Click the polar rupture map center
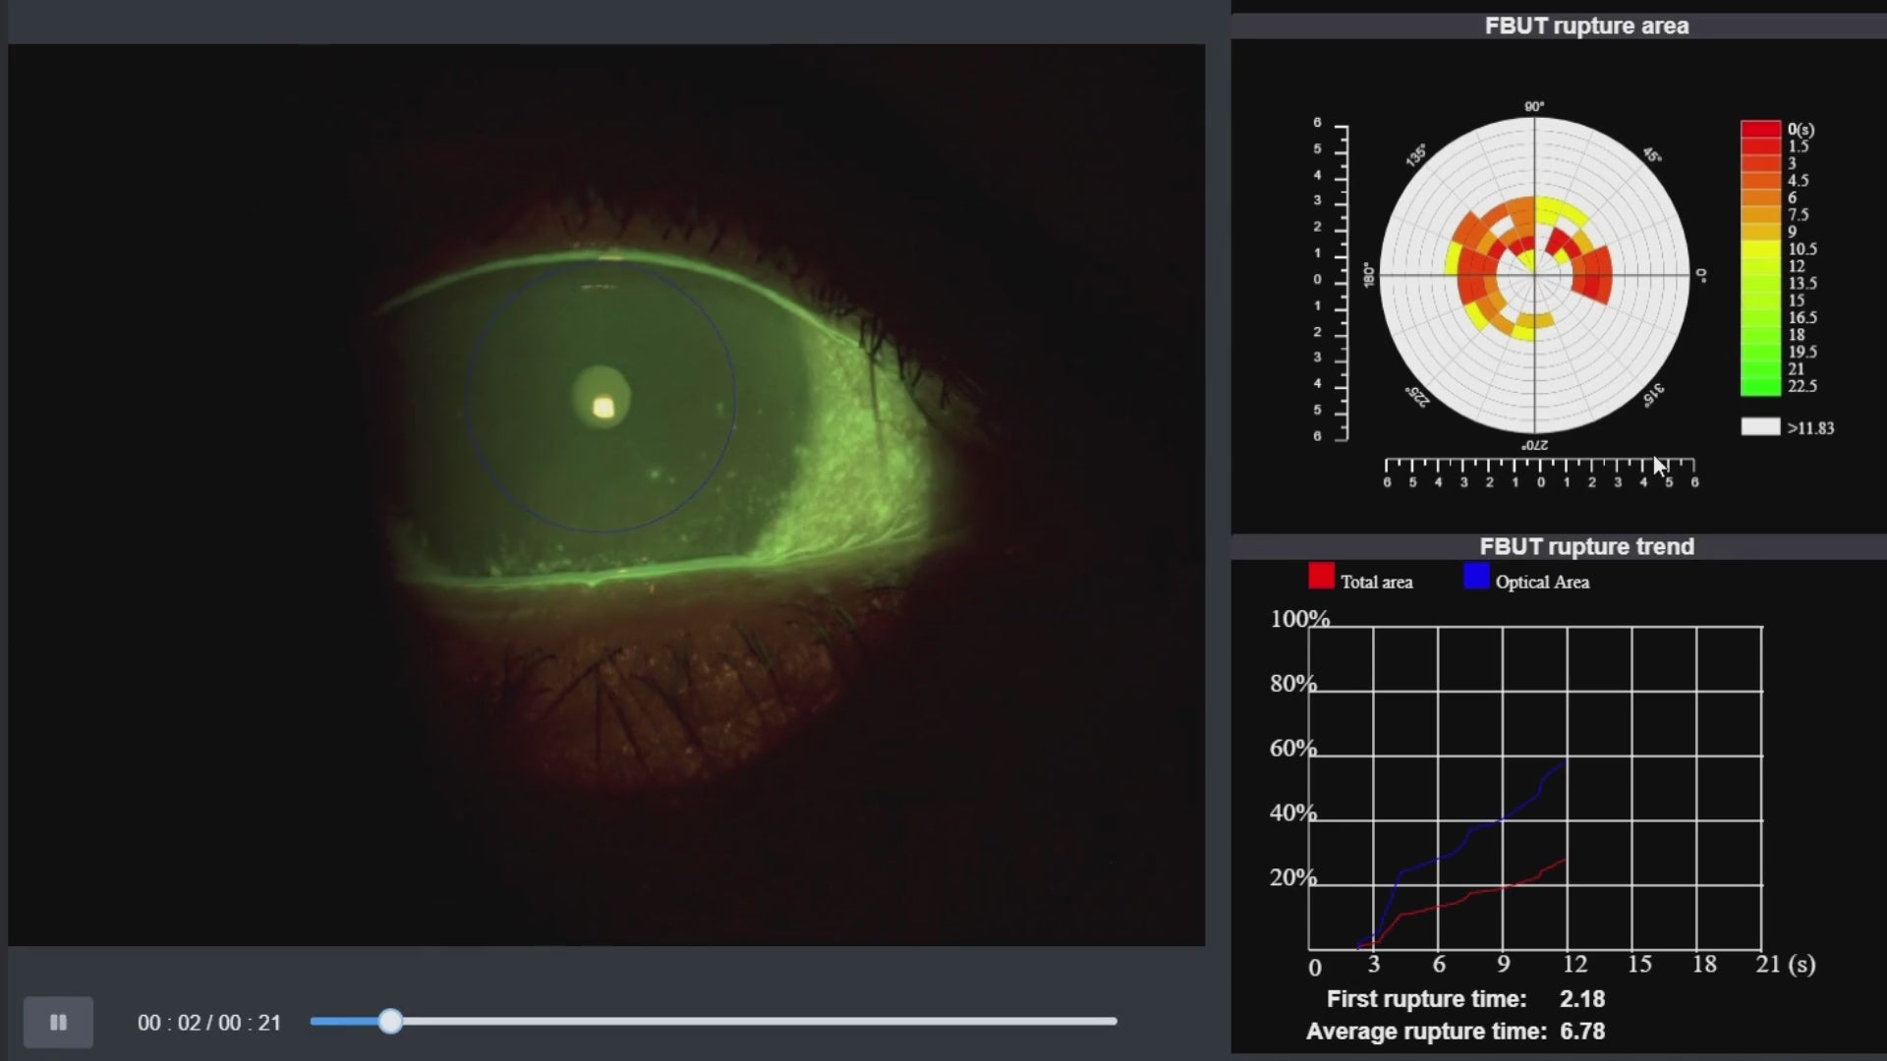Image resolution: width=1887 pixels, height=1061 pixels. pos(1534,276)
